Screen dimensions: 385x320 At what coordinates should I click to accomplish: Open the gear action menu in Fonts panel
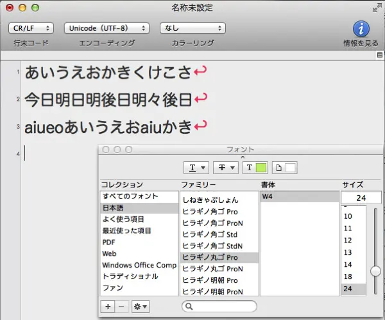click(x=141, y=307)
